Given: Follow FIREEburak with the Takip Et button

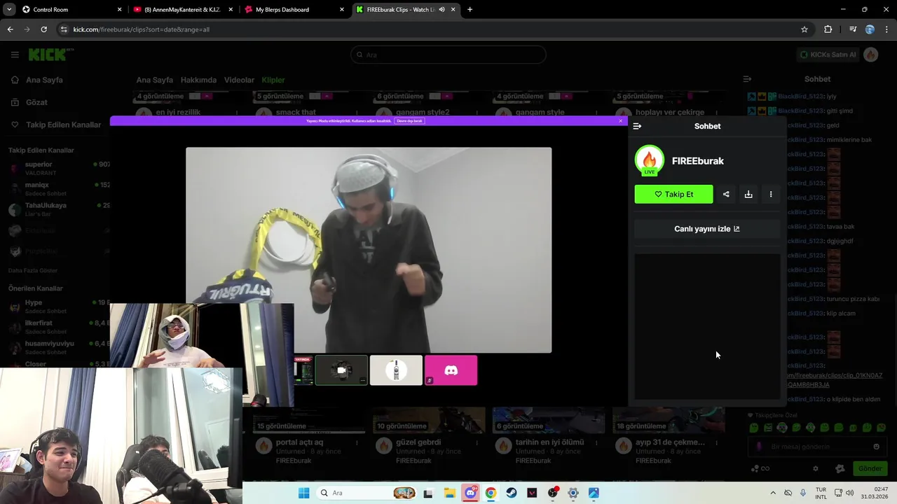Looking at the screenshot, I should (673, 194).
